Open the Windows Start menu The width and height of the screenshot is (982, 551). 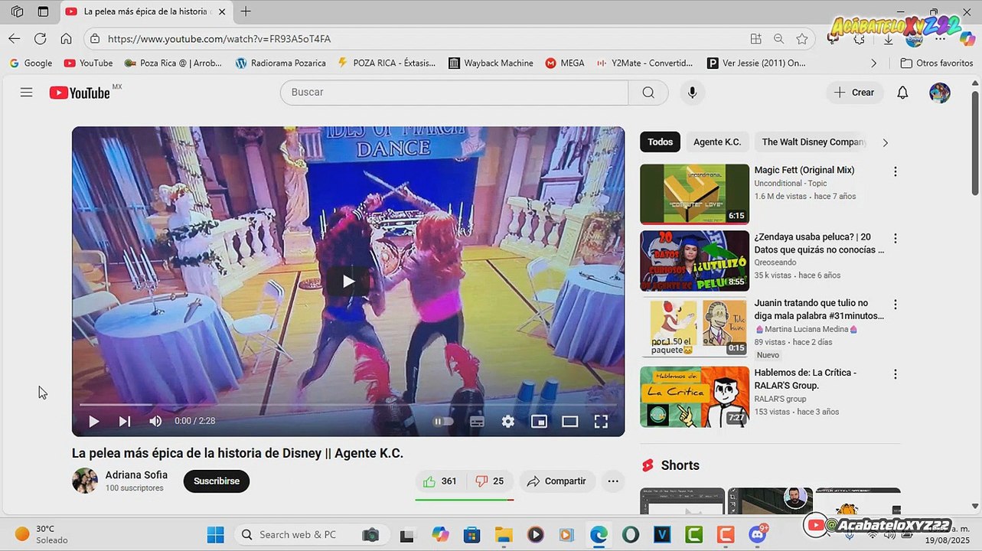[215, 534]
